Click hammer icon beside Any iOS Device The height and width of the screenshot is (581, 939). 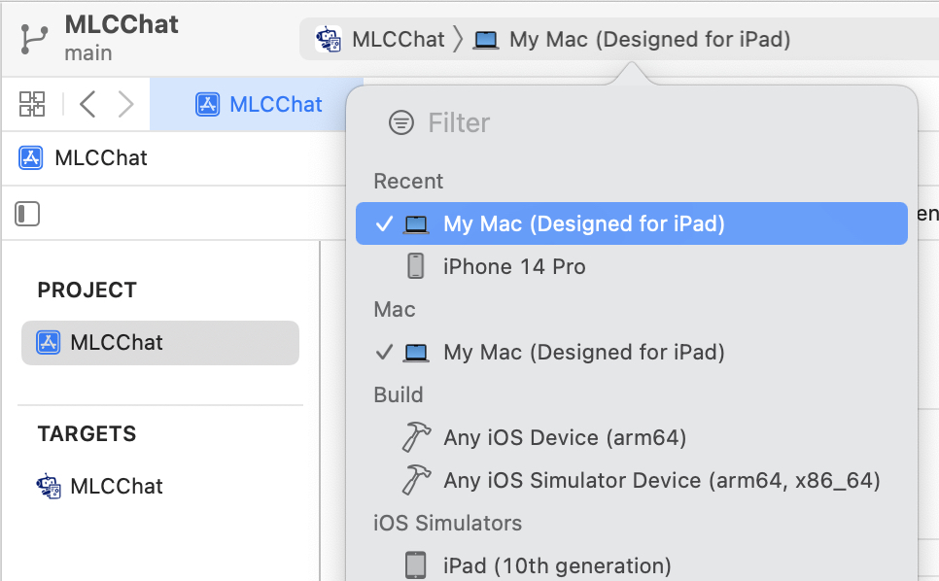pyautogui.click(x=416, y=437)
